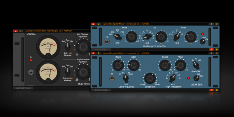Click the High Frequency KCS selector on ACM-2SA
Viewport: 234px width, 117px height.
point(173,78)
